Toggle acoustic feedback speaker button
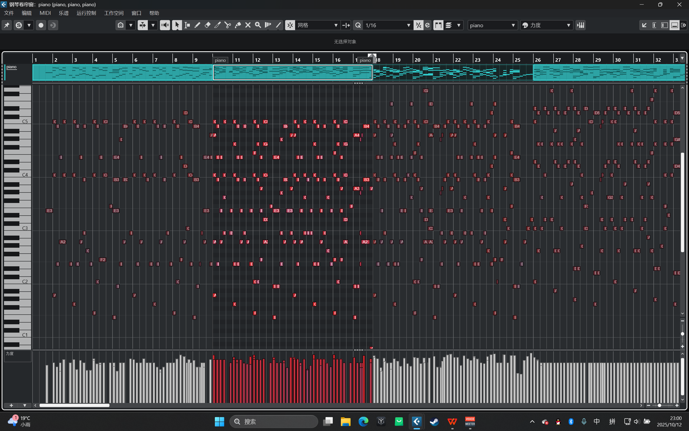The width and height of the screenshot is (689, 431). pos(165,25)
